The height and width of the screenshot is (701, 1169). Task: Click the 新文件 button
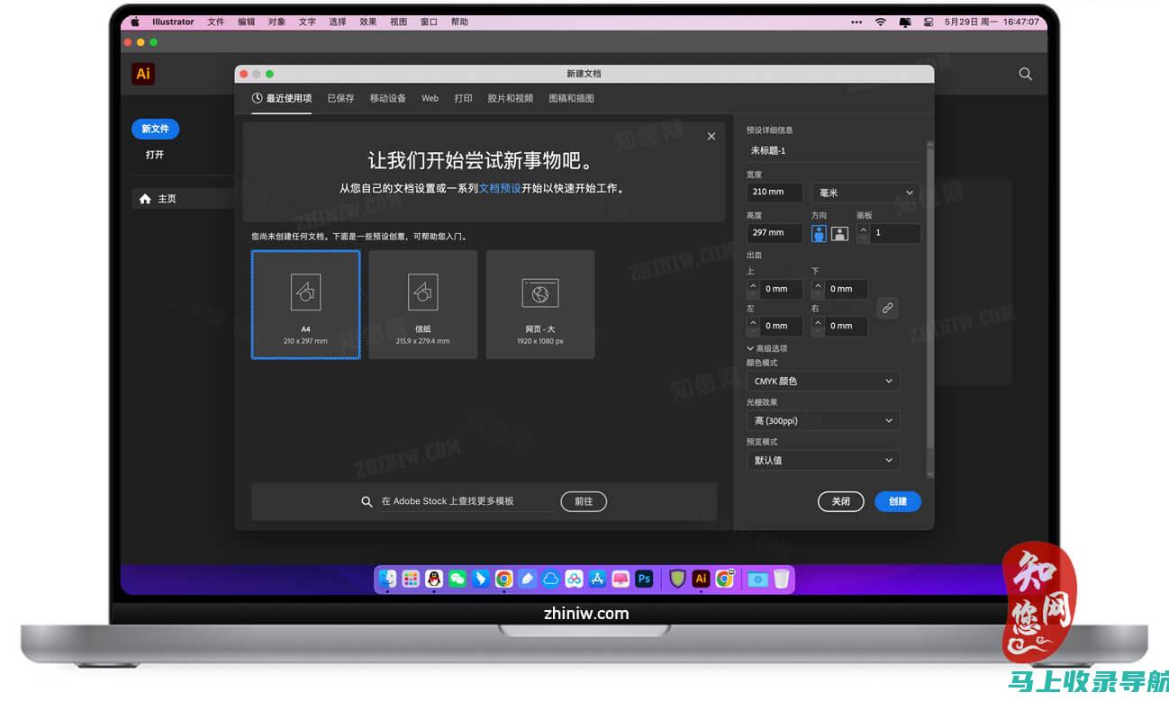pos(156,129)
